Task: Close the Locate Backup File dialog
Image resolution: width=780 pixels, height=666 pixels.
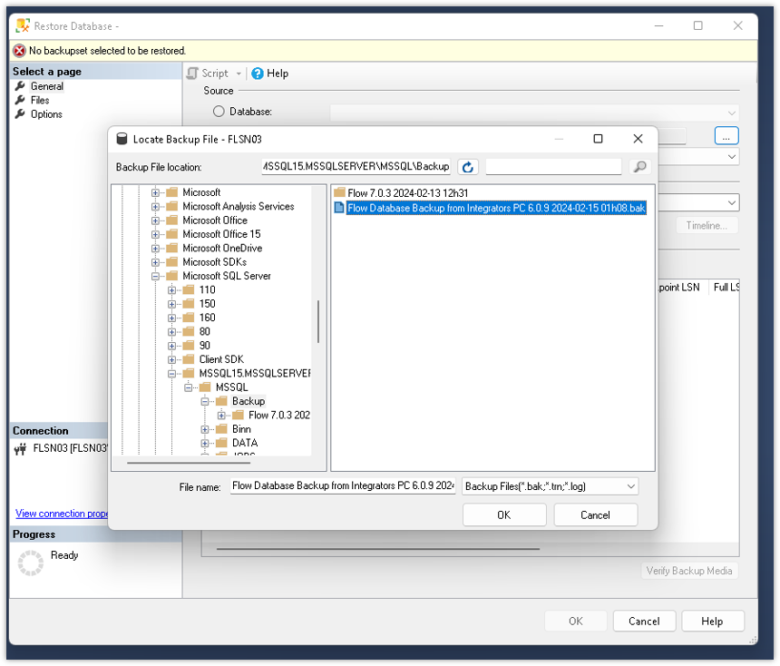Action: coord(638,139)
